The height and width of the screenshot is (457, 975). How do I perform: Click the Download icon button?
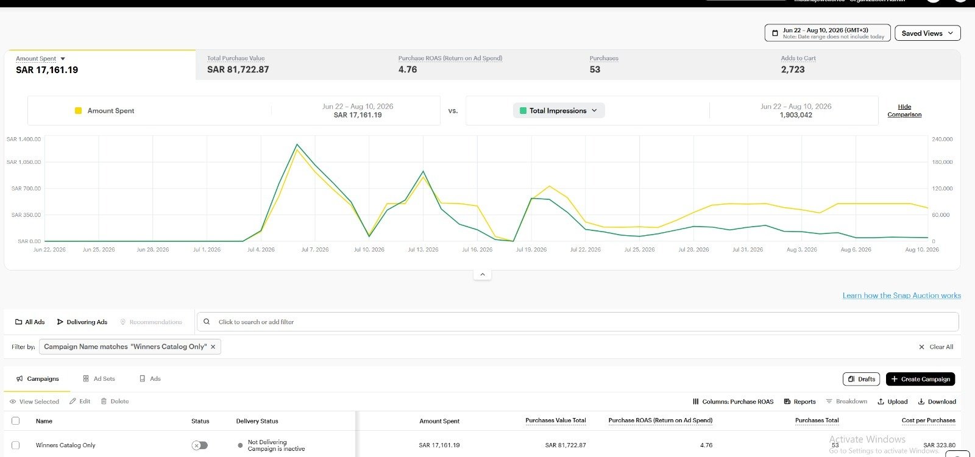coord(921,402)
